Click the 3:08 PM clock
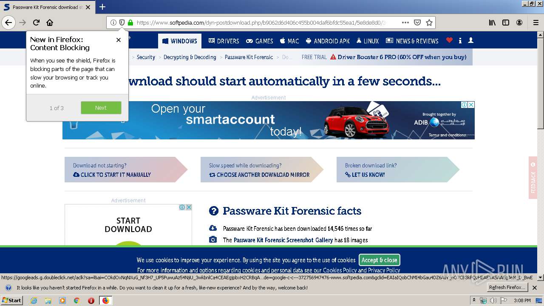544x306 pixels. pos(522,300)
